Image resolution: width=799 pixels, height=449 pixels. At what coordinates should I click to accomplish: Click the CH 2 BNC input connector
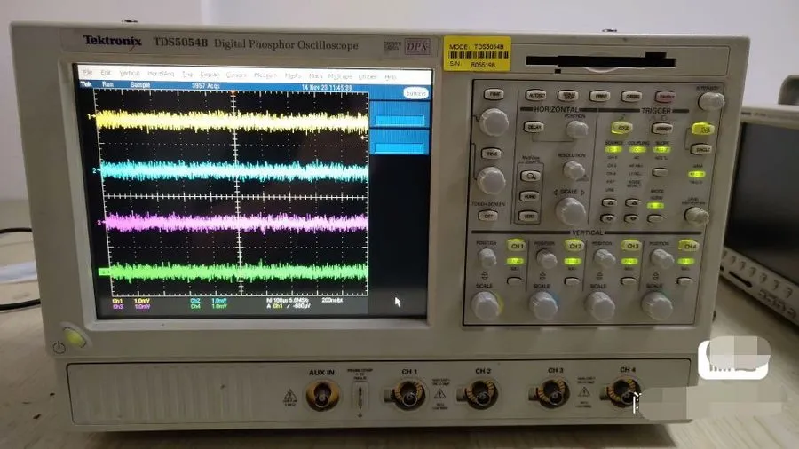click(x=479, y=394)
